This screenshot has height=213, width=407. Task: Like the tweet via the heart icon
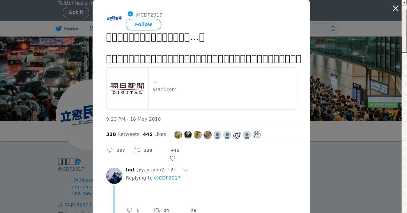pyautogui.click(x=173, y=158)
